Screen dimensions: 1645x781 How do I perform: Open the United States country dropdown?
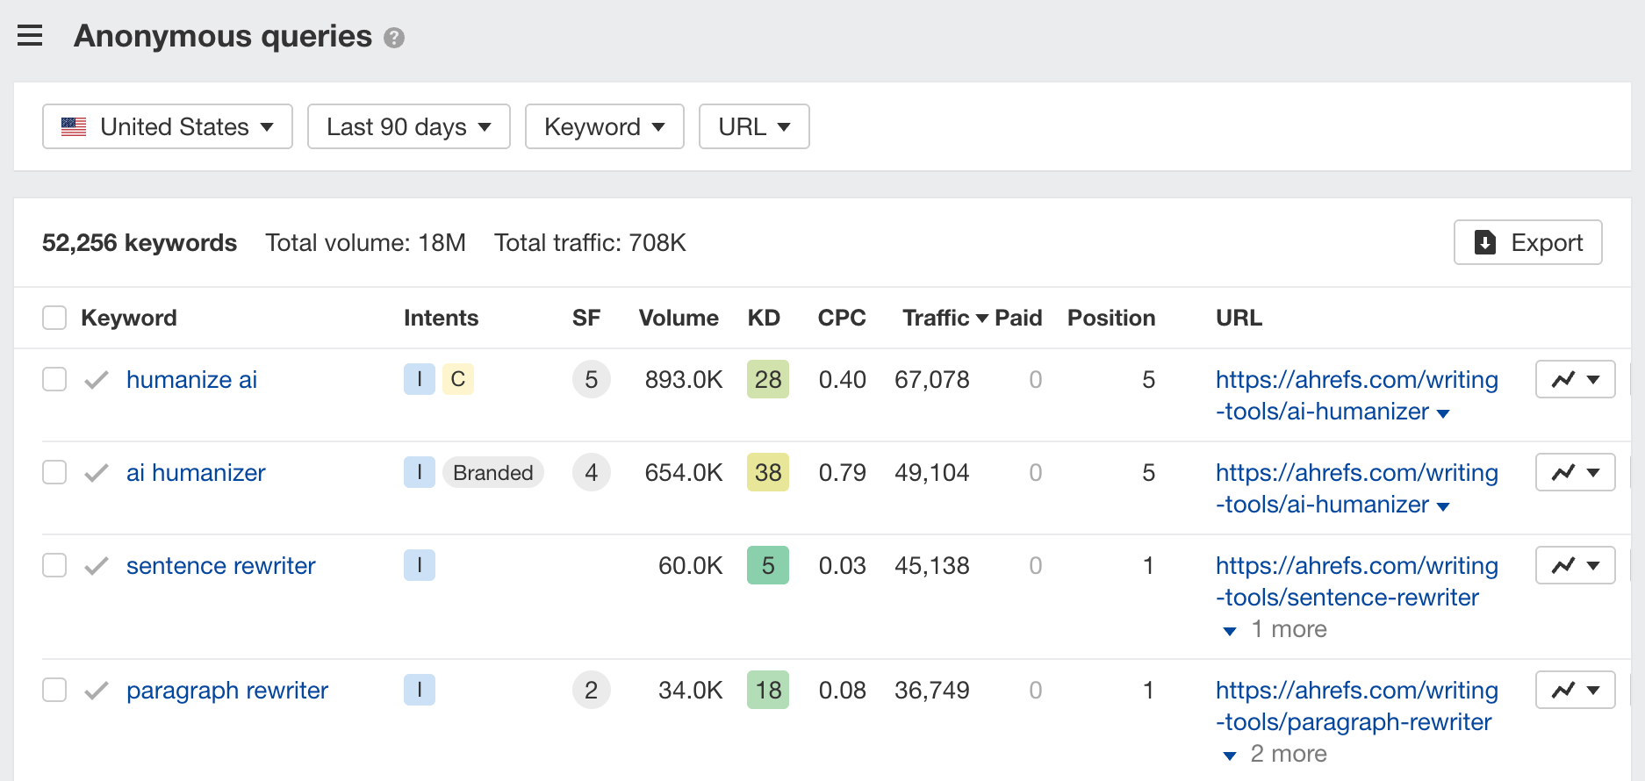point(167,127)
